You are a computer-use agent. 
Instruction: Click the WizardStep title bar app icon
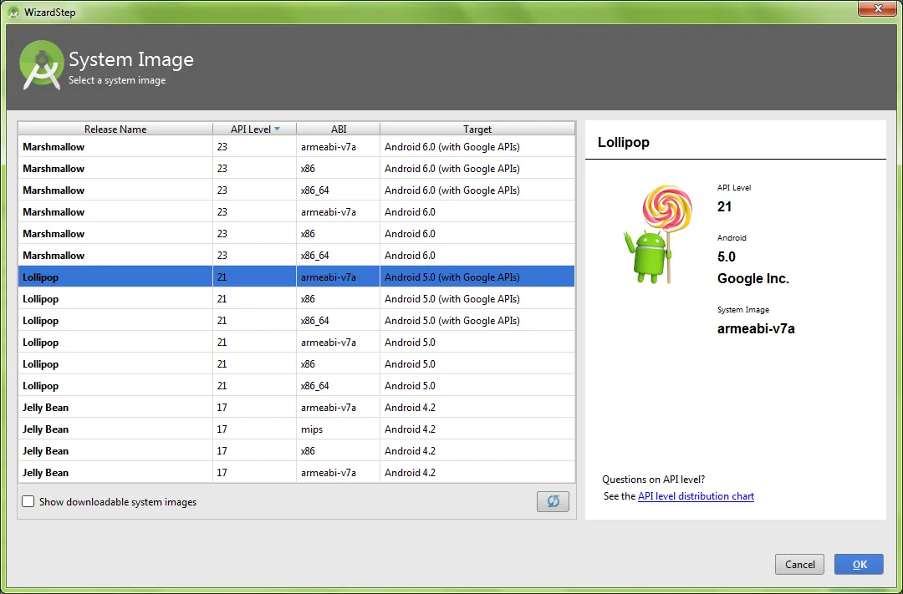point(14,12)
